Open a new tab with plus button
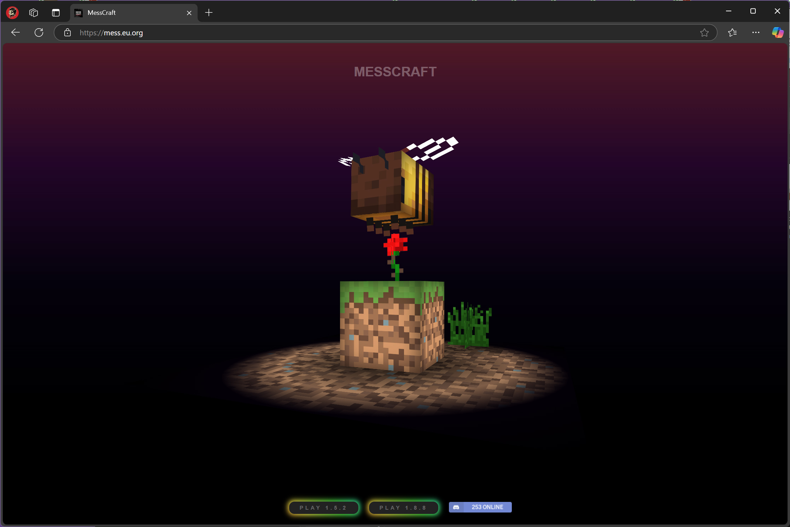The image size is (790, 527). pos(209,13)
